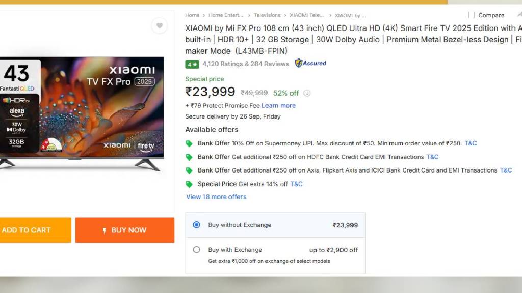Open the Home breadcrumb link

(192, 16)
